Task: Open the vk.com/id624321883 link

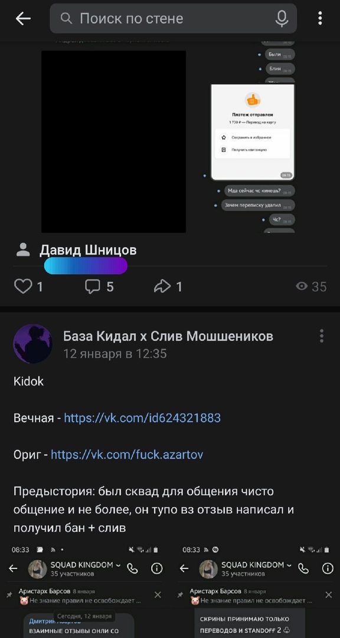Action: (142, 418)
